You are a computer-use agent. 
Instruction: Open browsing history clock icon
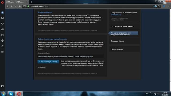pos(2,35)
